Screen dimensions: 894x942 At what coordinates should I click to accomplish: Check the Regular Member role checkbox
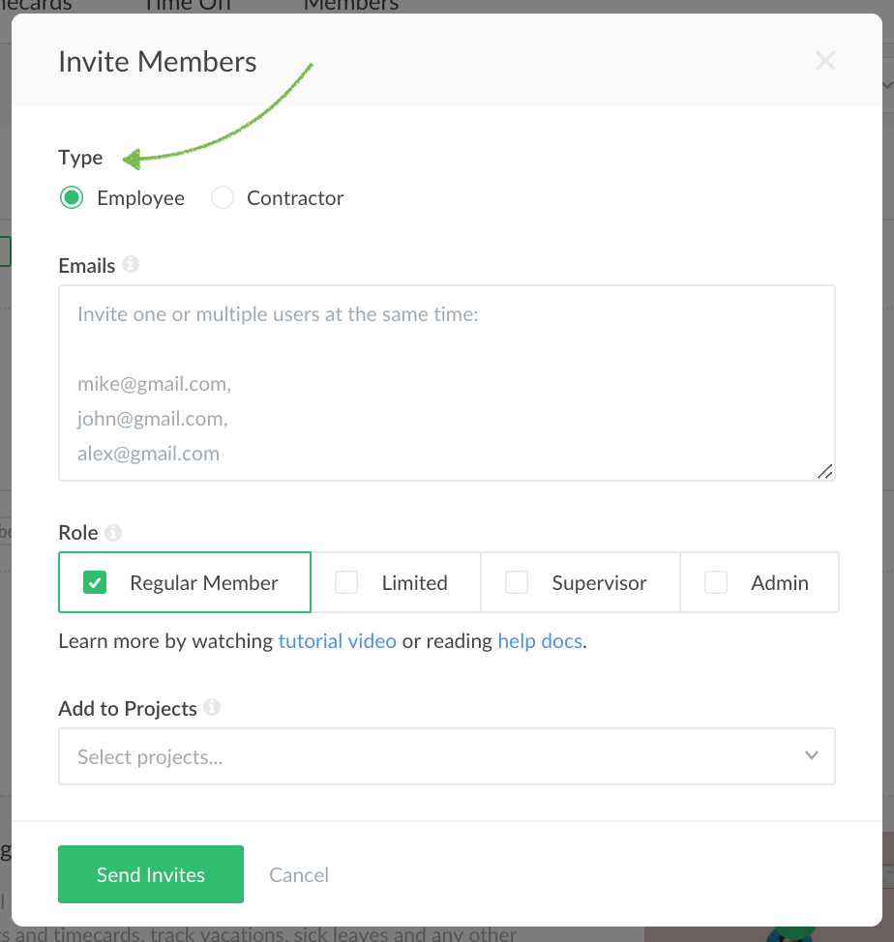[95, 582]
